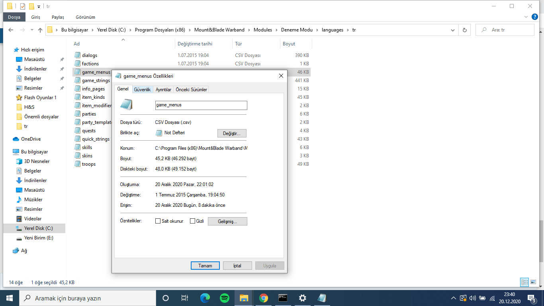Click the taskbar search box
This screenshot has width=544, height=306.
pyautogui.click(x=88, y=298)
